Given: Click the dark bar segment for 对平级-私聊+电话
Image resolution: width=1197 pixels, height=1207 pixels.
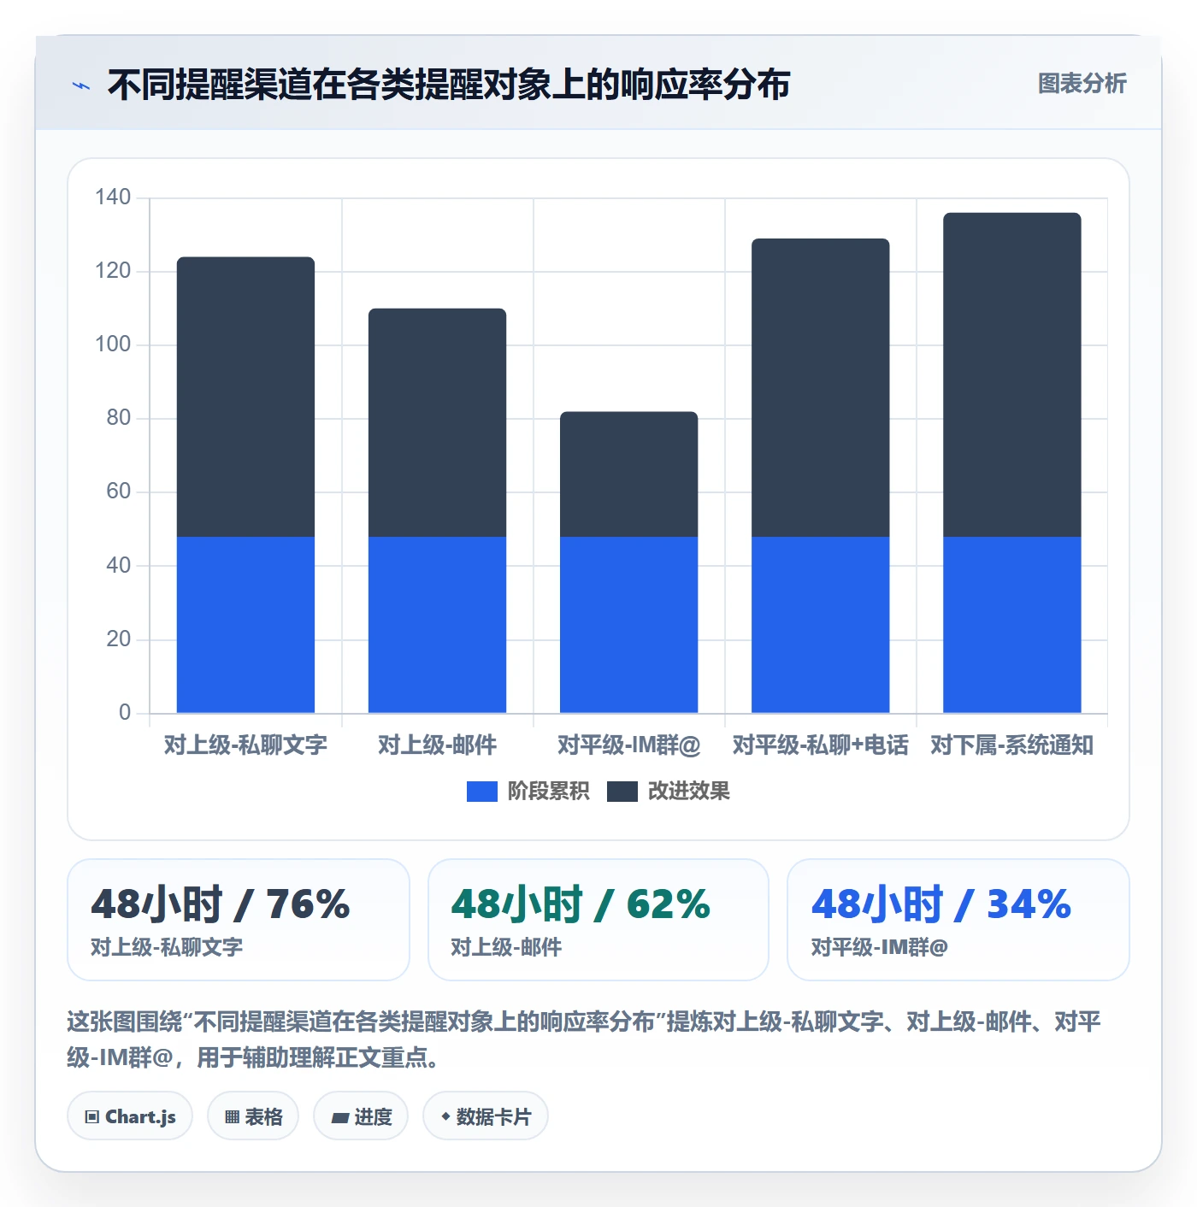Looking at the screenshot, I should point(820,387).
